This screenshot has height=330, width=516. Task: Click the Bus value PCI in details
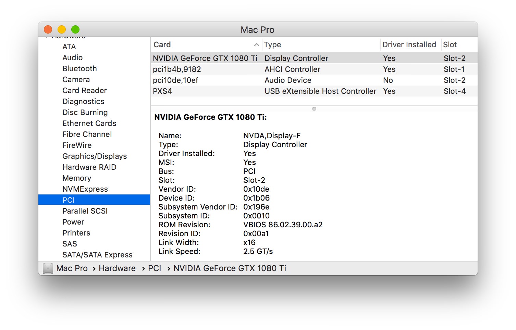pyautogui.click(x=249, y=171)
